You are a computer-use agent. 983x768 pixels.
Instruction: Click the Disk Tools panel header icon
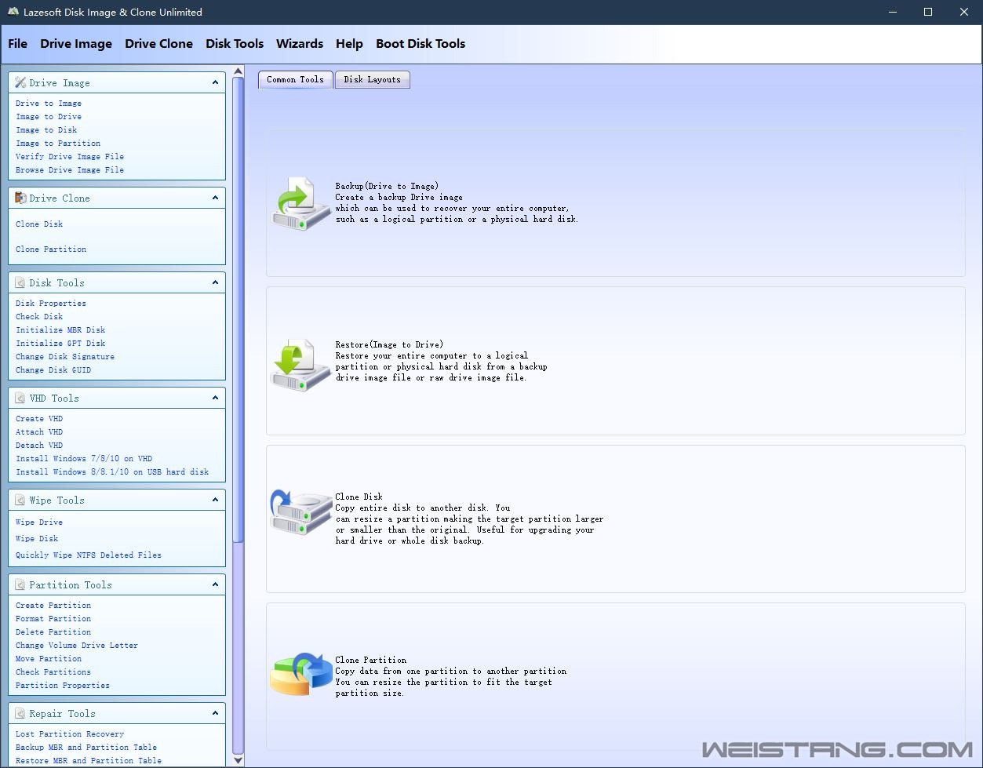click(20, 282)
